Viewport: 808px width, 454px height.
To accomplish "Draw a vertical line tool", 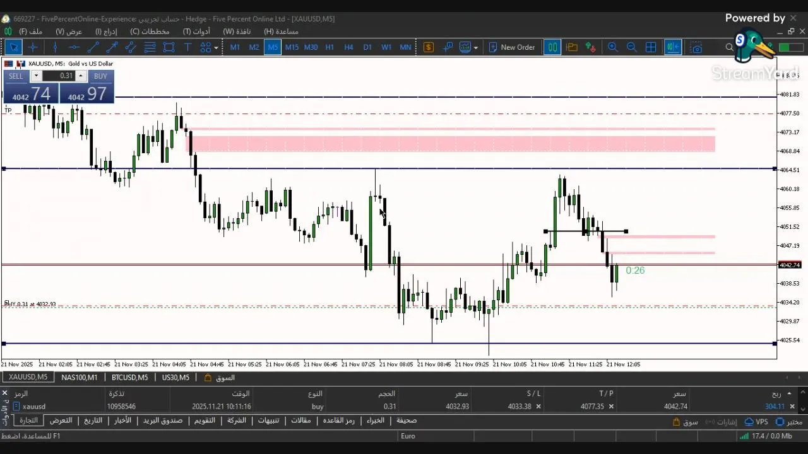I will pyautogui.click(x=55, y=47).
